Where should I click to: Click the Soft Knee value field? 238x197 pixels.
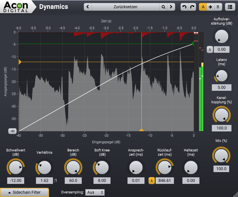pos(102,180)
